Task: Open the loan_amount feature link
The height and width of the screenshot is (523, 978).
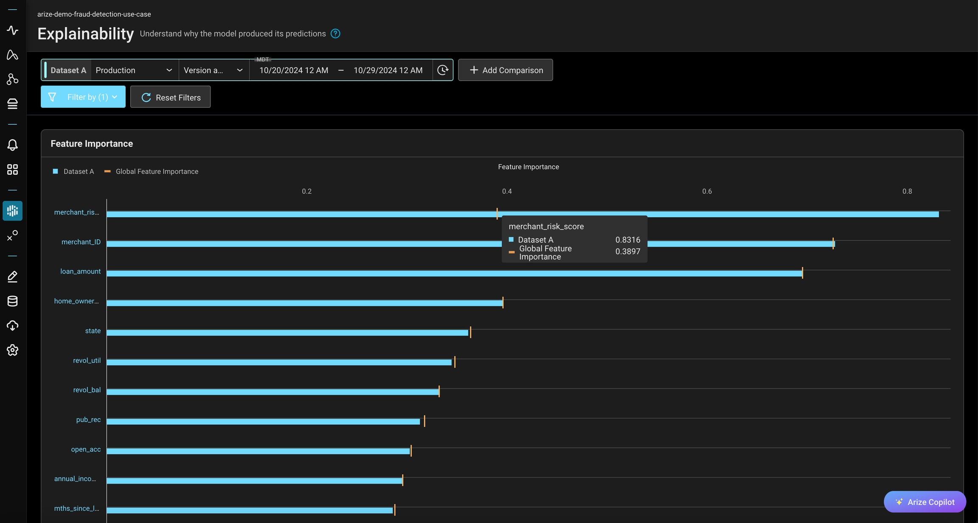Action: (x=80, y=271)
